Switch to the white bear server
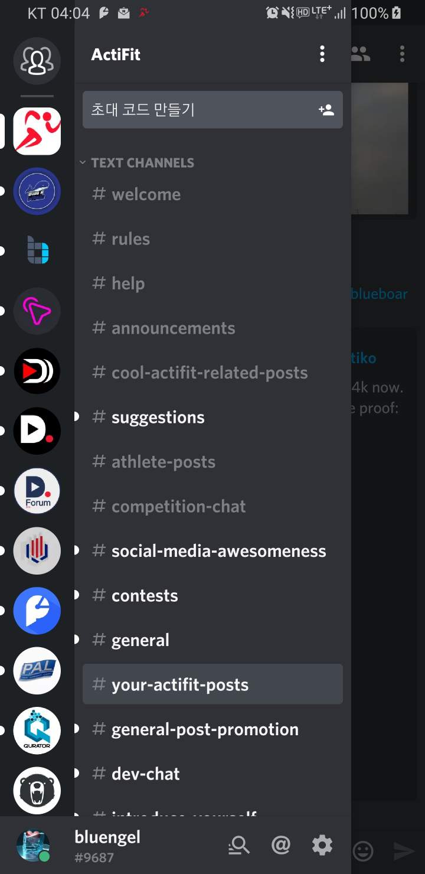Viewport: 425px width, 874px height. point(37,790)
